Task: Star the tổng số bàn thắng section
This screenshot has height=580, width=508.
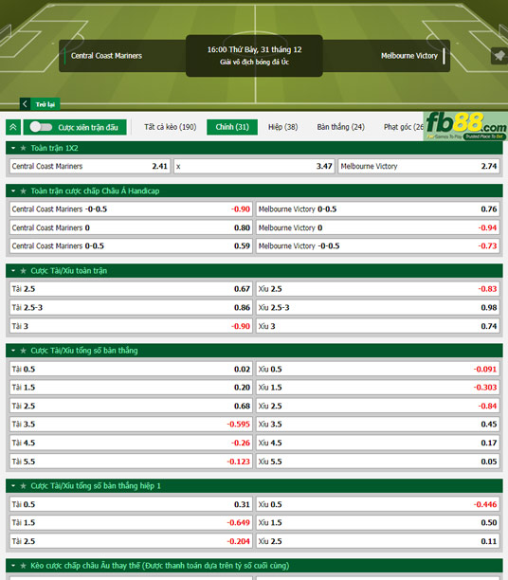Action: click(x=24, y=351)
